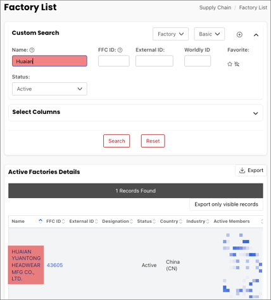Click the Reset button
The width and height of the screenshot is (271, 300).
[x=153, y=141]
